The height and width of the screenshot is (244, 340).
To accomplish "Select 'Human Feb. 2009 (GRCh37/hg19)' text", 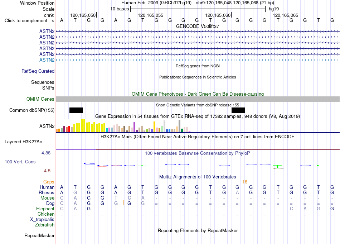I will click(156, 3).
